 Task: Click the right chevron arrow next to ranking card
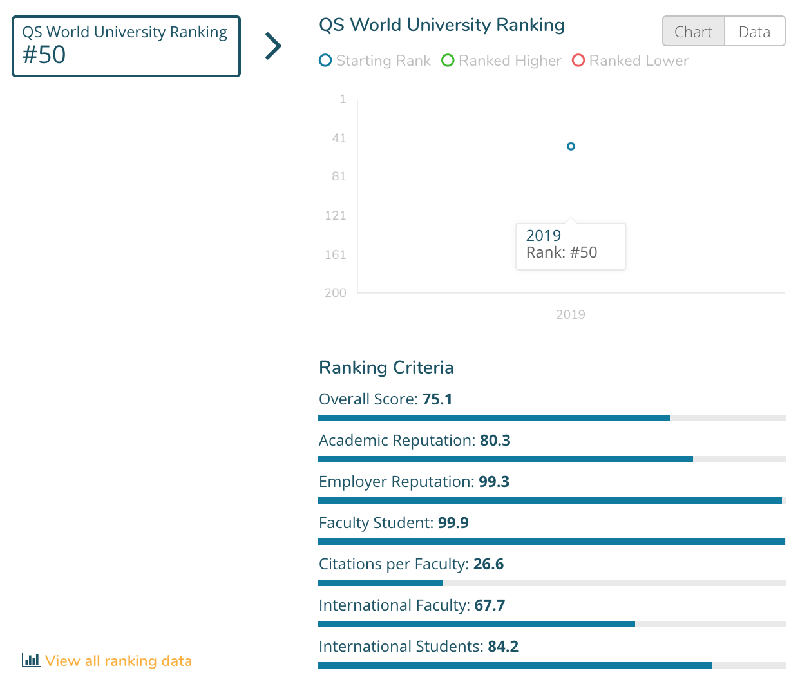tap(274, 46)
